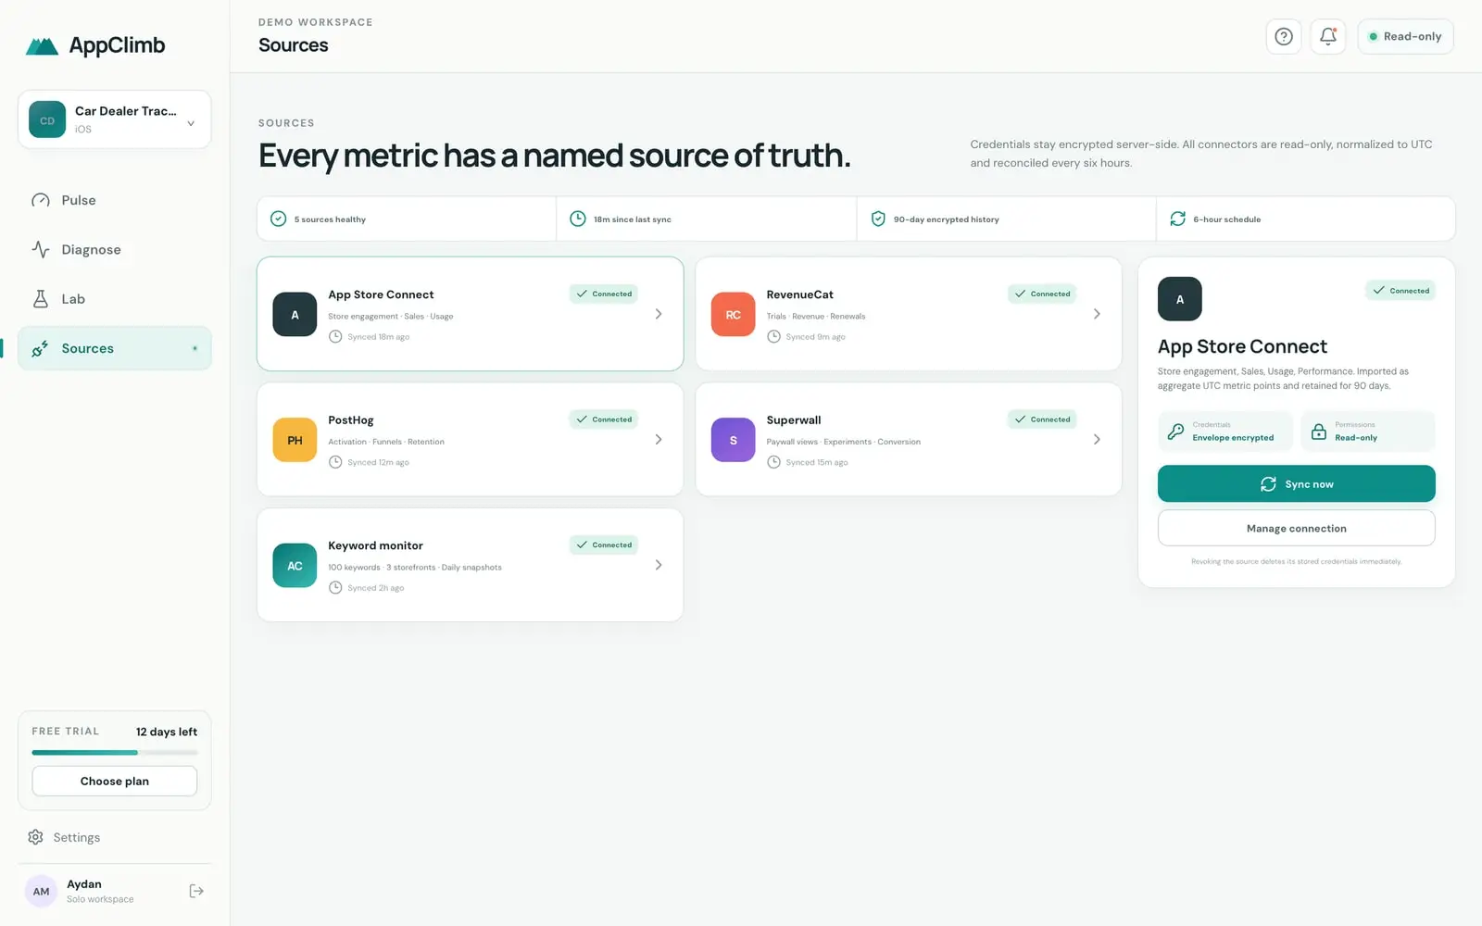The height and width of the screenshot is (926, 1482).
Task: Click the free trial progress bar
Action: tap(115, 752)
